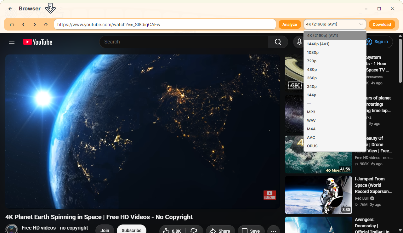Screen dimensions: 403x233
Task: Activate voice search microphone
Action: click(299, 42)
